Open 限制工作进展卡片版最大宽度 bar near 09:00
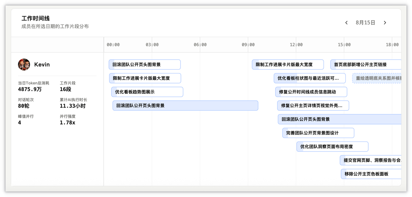 288,64
